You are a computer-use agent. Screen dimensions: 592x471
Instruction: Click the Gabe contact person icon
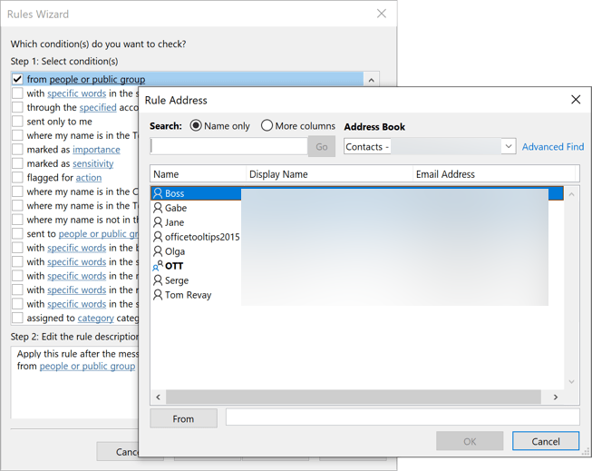[x=158, y=208]
